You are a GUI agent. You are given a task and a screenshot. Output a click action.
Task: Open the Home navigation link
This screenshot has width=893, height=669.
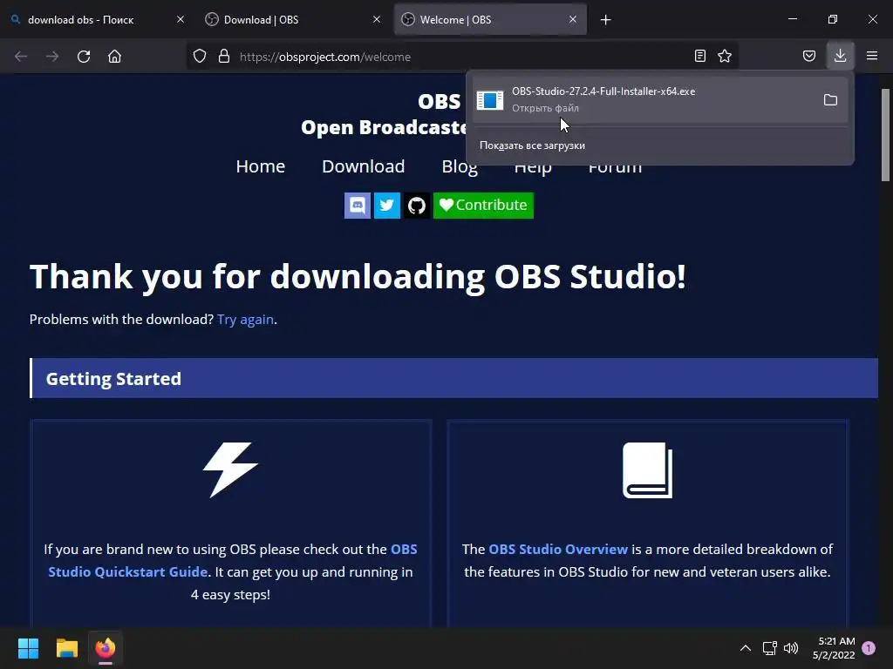click(260, 166)
